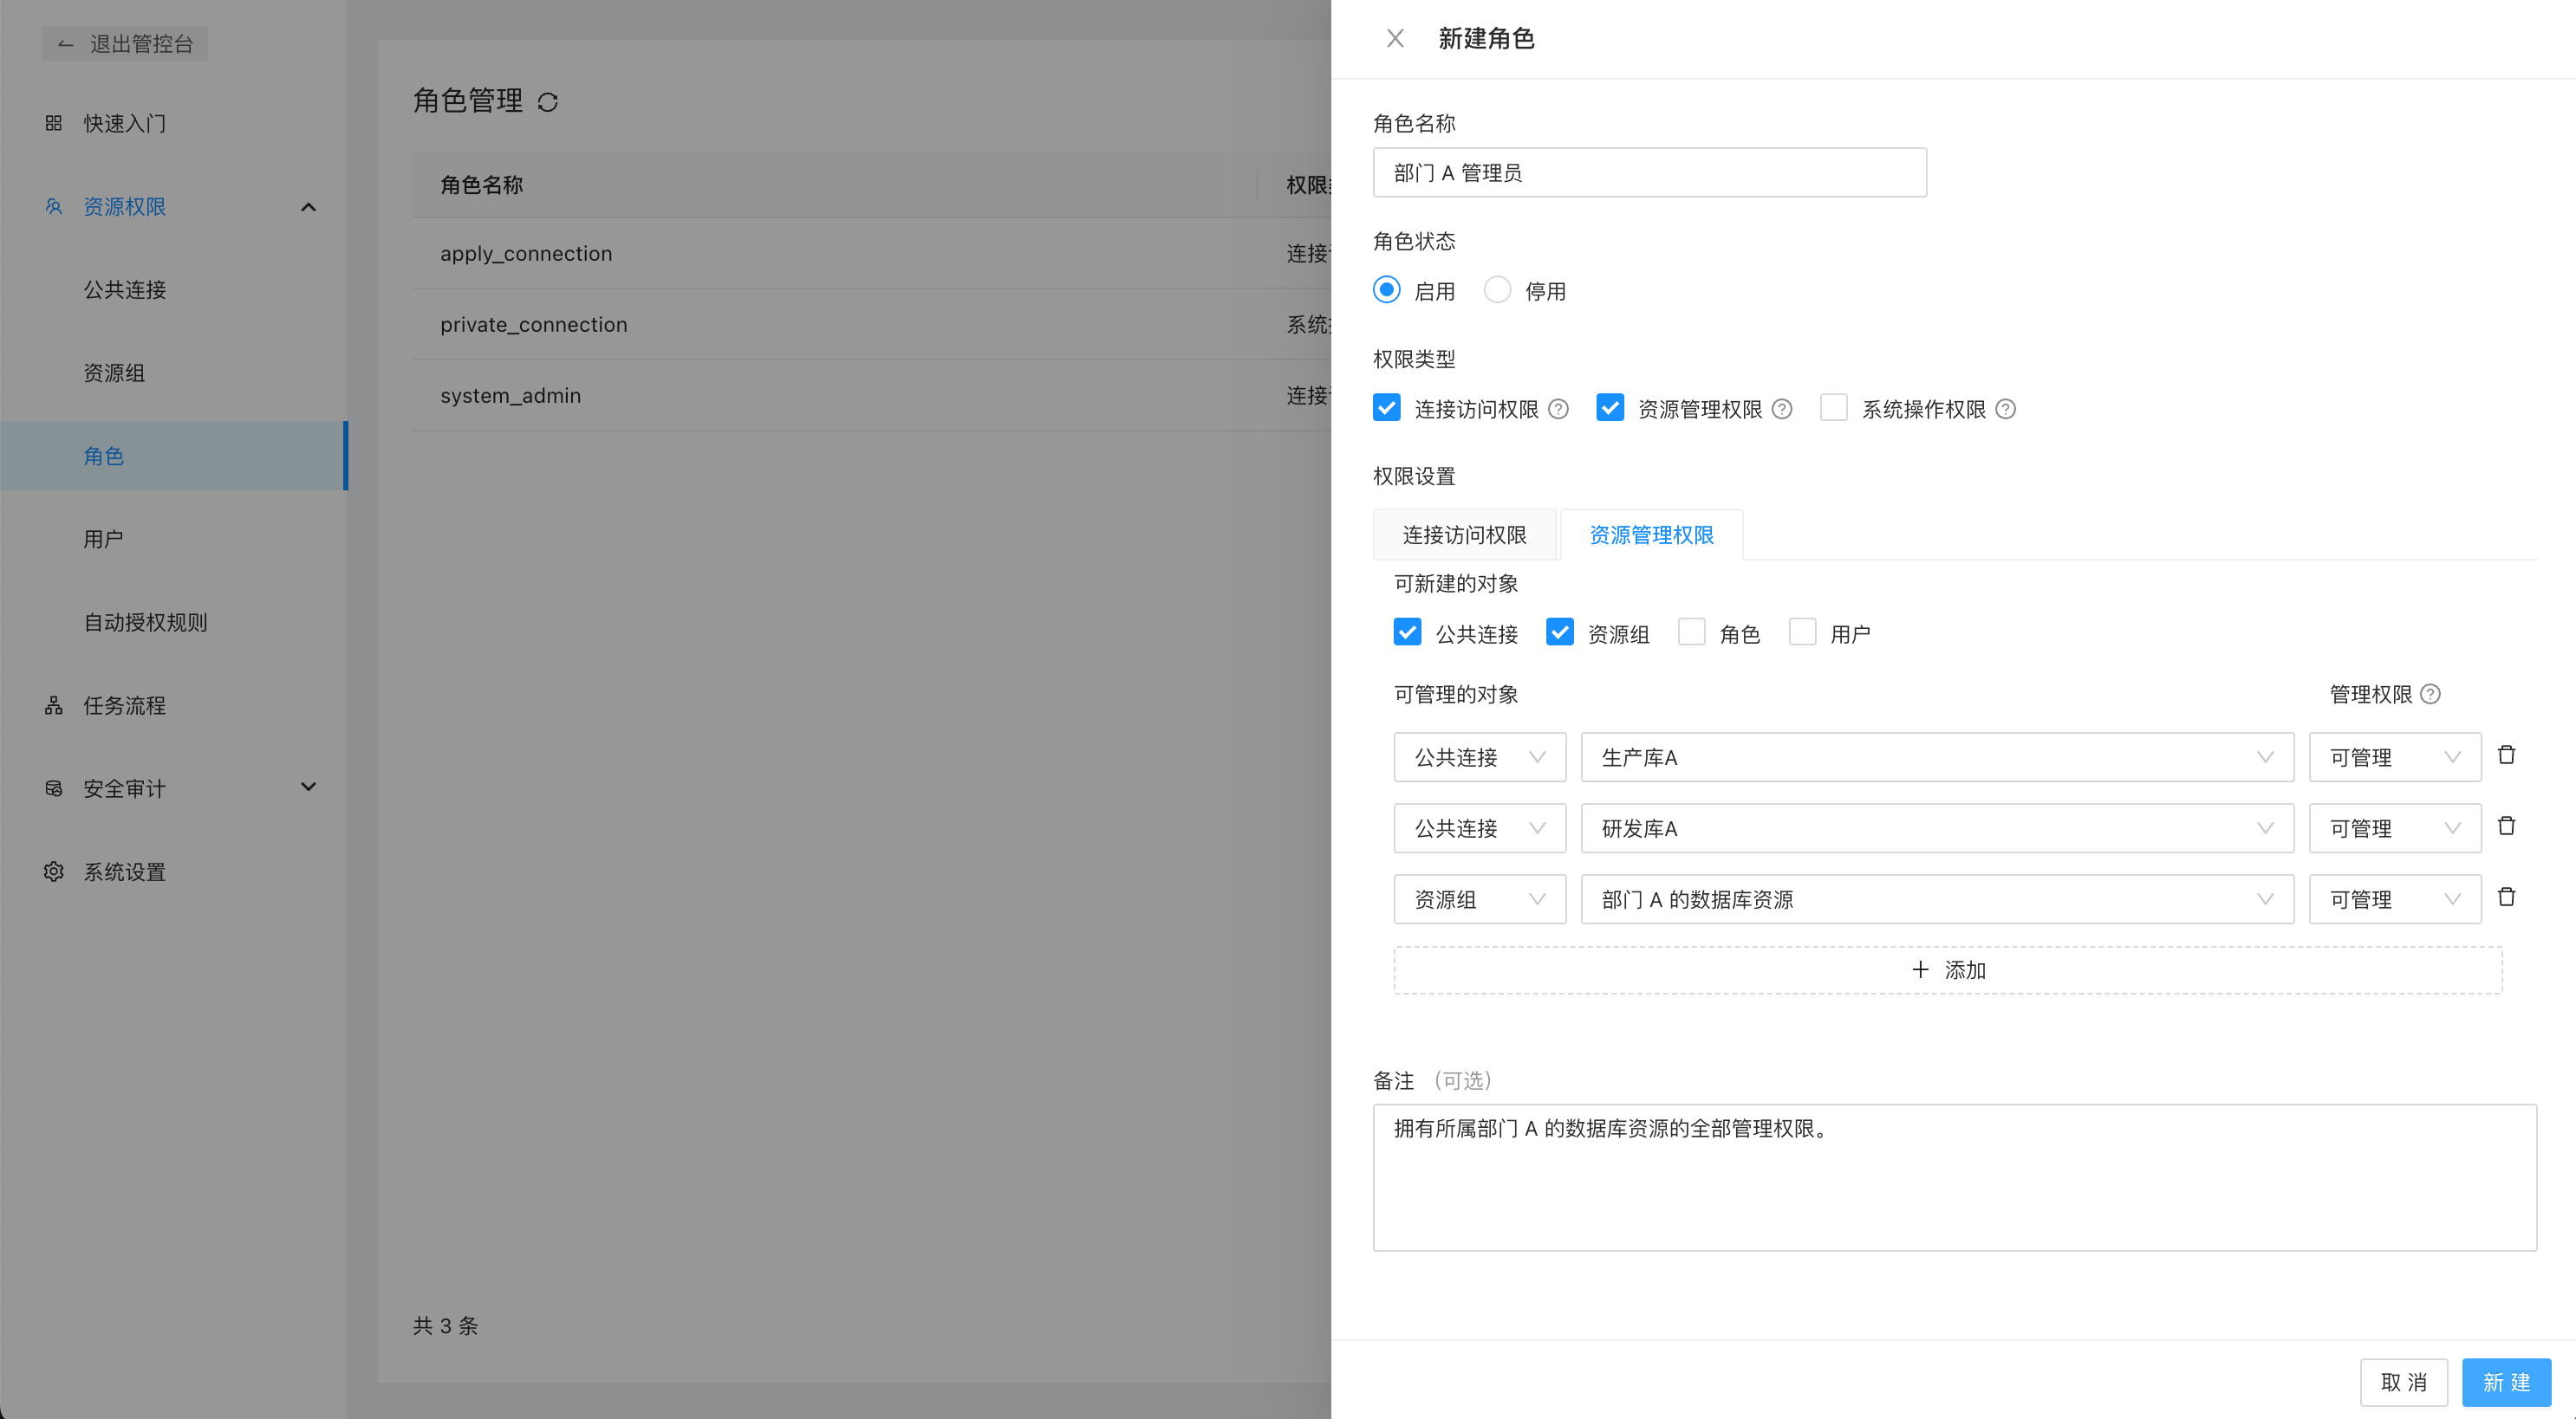The height and width of the screenshot is (1419, 2576).
Task: Click the 管理权限 help icon
Action: tap(2431, 695)
